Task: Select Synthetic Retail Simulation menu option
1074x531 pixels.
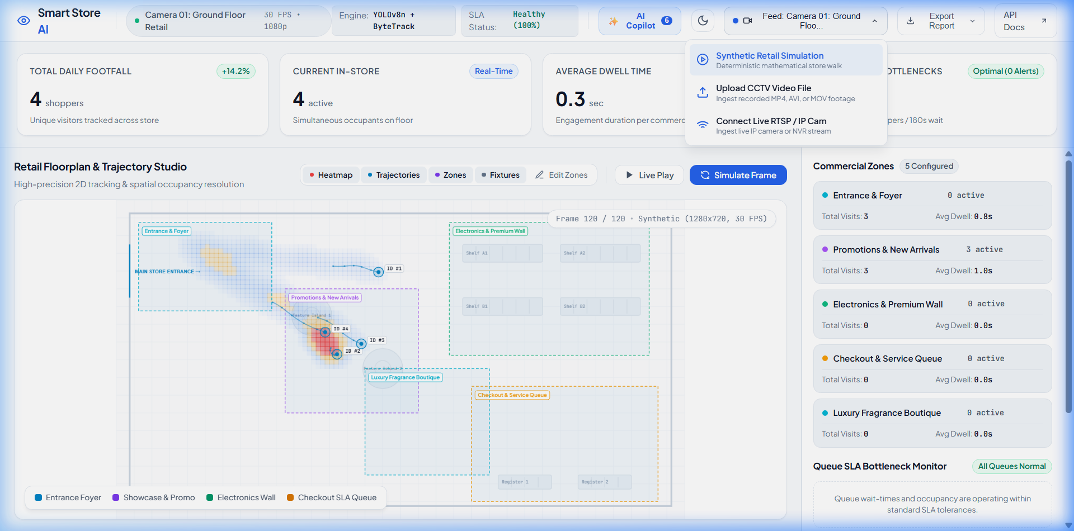Action: 786,60
